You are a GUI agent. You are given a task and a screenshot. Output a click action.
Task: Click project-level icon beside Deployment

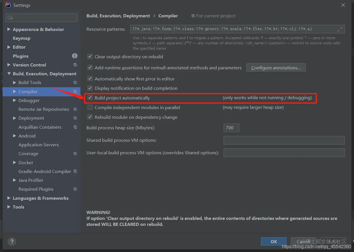75,118
